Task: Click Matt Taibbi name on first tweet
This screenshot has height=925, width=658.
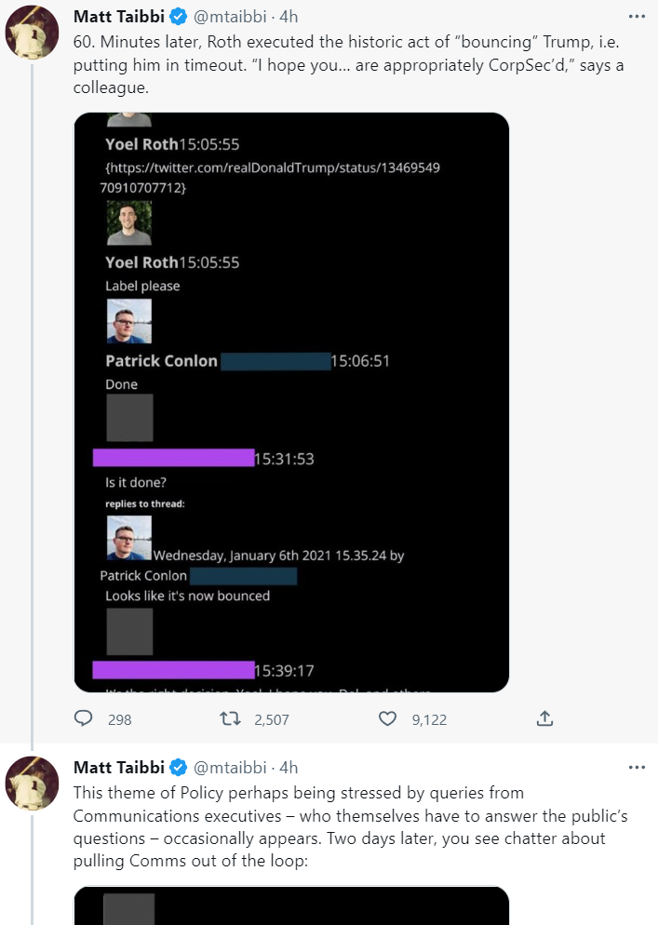Action: pyautogui.click(x=119, y=17)
